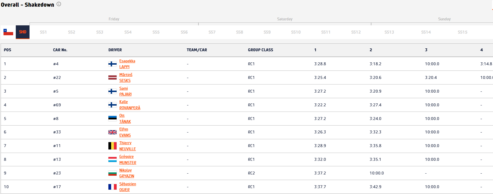Click Estonia flag next to Ott Tänak

(x=113, y=119)
